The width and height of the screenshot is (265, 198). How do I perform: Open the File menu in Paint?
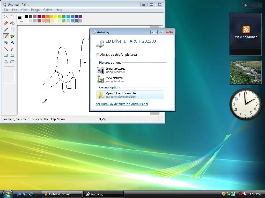pos(6,10)
